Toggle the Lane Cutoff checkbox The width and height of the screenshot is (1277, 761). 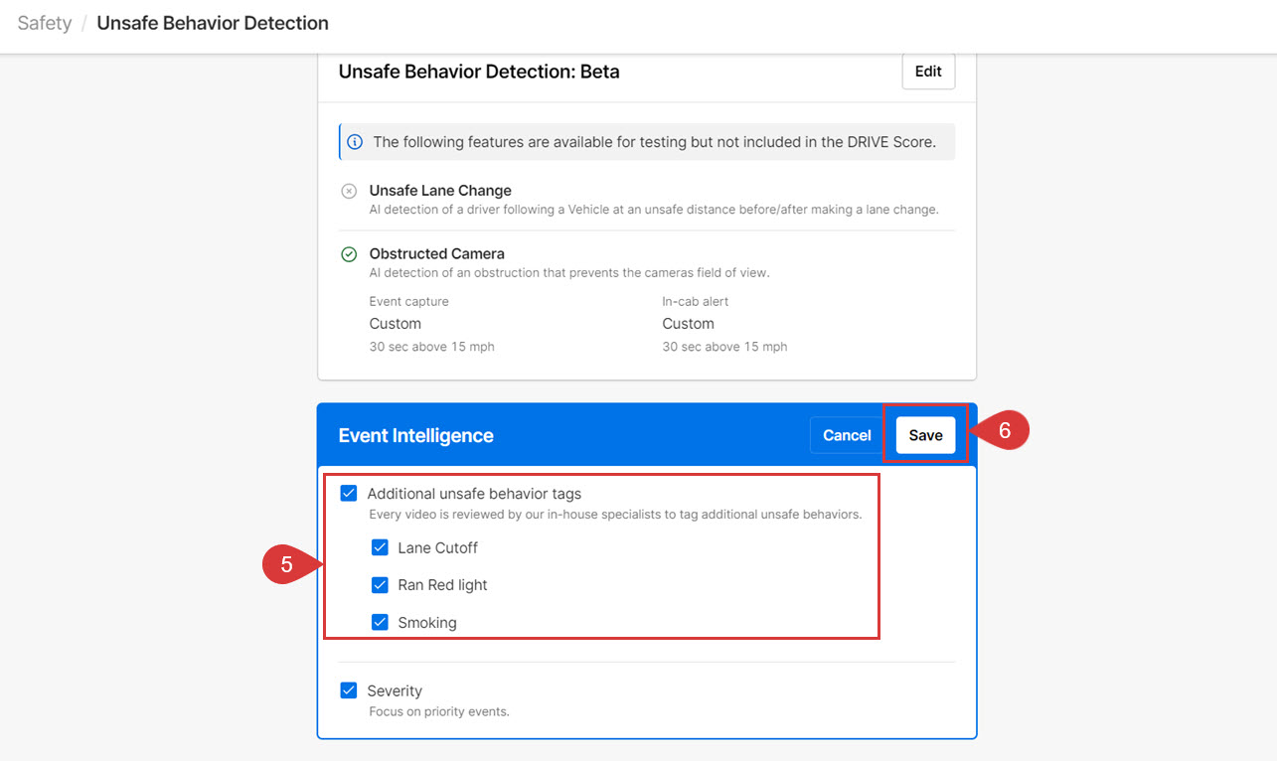pyautogui.click(x=380, y=547)
